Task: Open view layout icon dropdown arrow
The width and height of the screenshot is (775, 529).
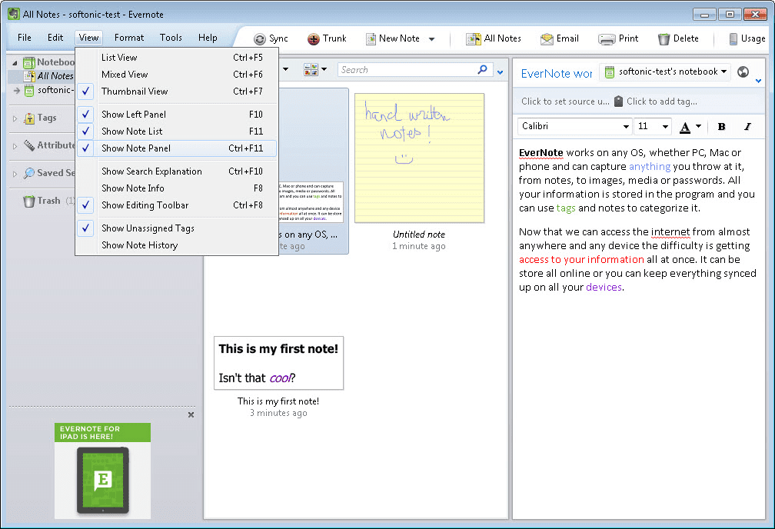Action: [x=324, y=69]
